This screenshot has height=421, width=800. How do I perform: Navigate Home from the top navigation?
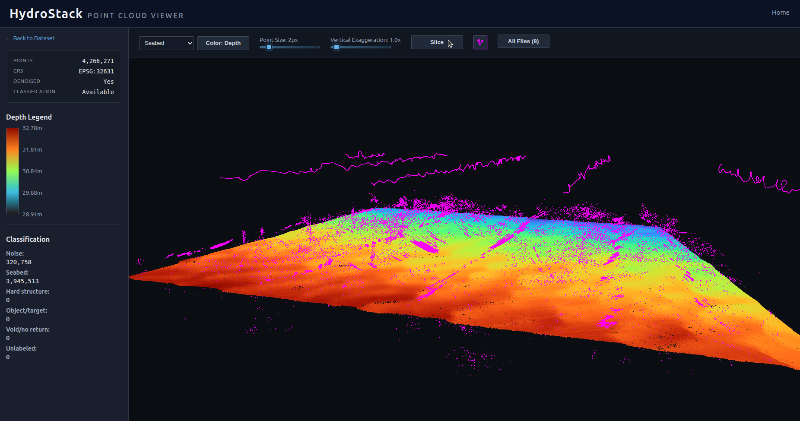click(x=780, y=12)
